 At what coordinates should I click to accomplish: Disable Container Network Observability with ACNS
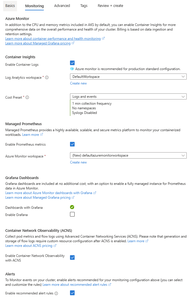(72, 257)
